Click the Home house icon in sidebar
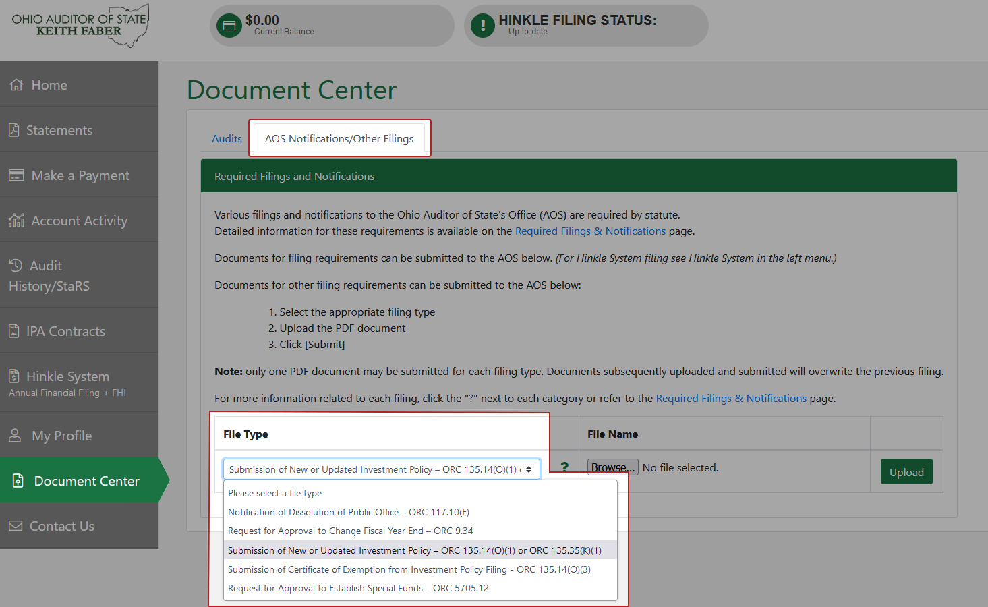The image size is (988, 607). click(16, 85)
